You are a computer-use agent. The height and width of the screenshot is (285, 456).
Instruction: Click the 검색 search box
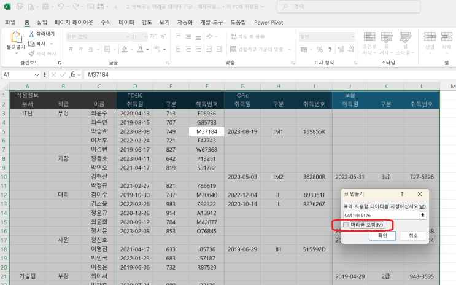pyautogui.click(x=349, y=6)
